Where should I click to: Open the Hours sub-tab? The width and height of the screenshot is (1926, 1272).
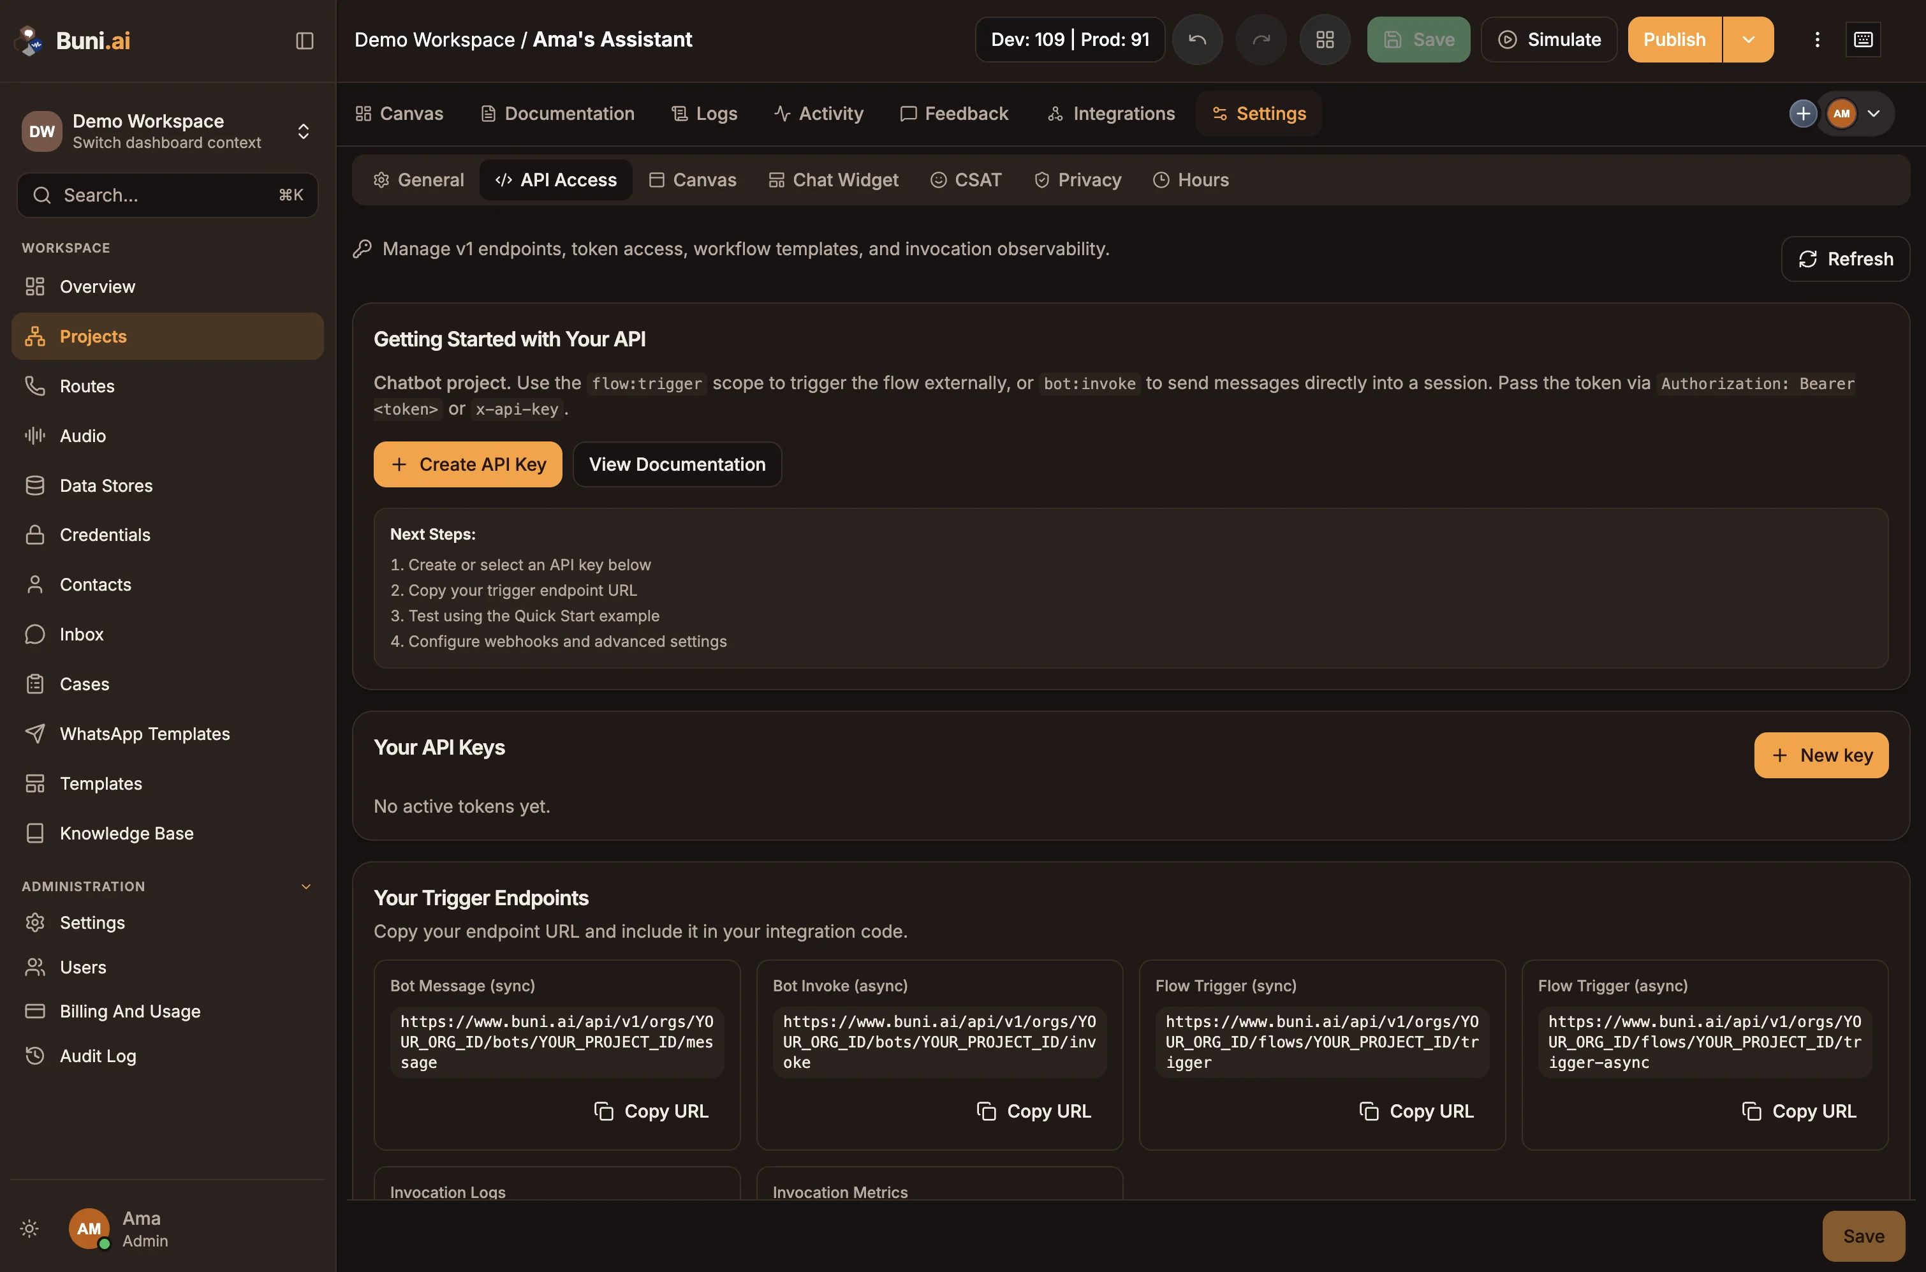coord(1191,180)
